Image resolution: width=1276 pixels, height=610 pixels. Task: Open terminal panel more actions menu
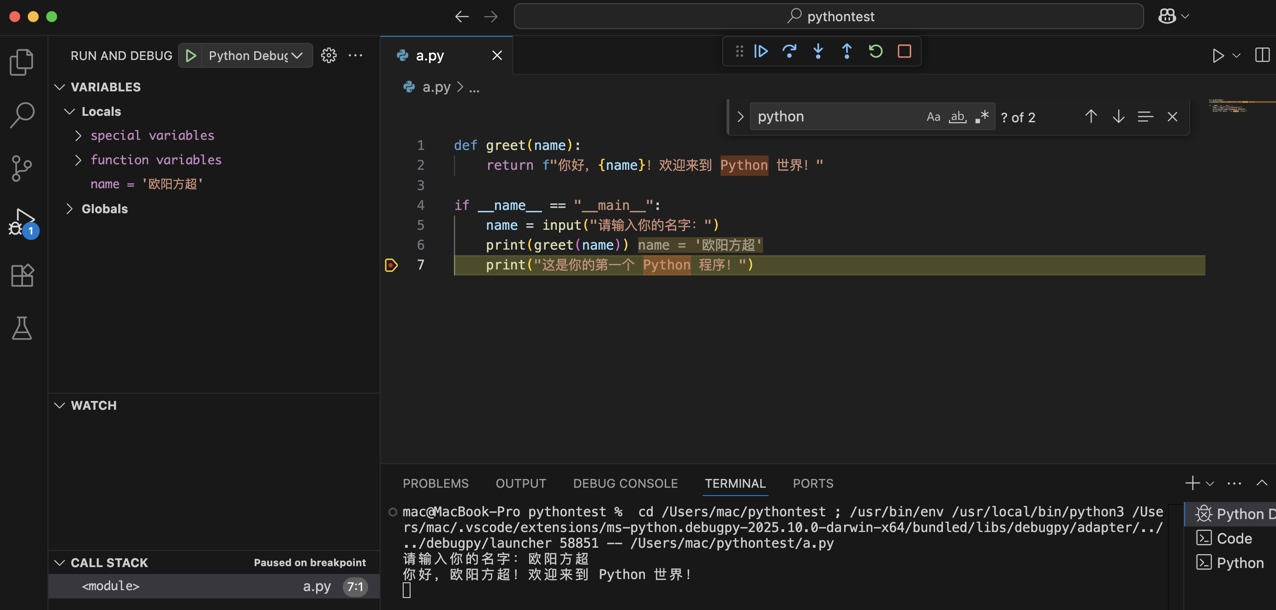click(x=1234, y=483)
